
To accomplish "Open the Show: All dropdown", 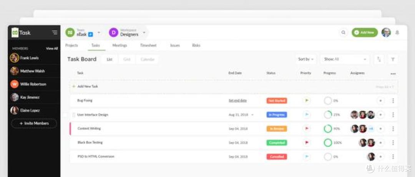I will pyautogui.click(x=345, y=59).
